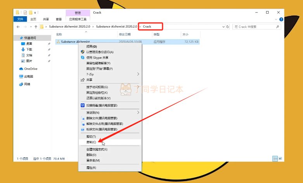Expand the ribbon with chevron
The height and width of the screenshot is (183, 303).
(276, 19)
